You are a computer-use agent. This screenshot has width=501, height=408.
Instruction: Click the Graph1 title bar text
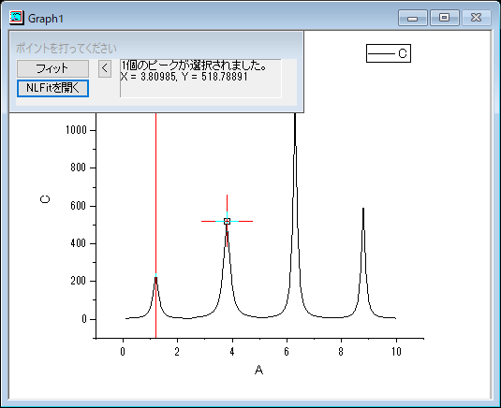click(x=46, y=19)
